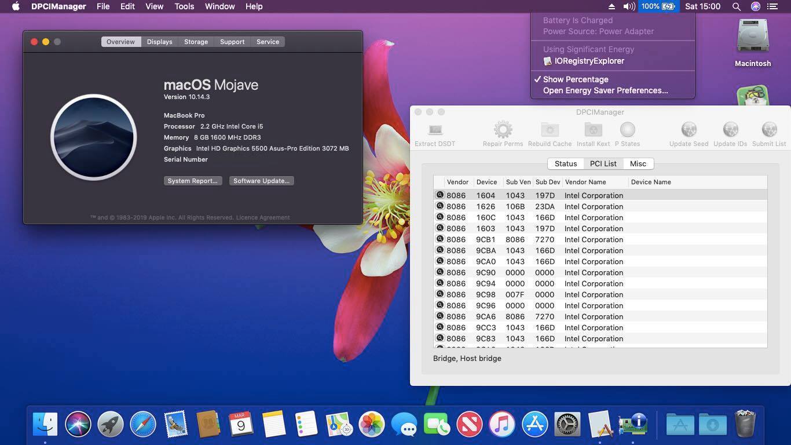The image size is (791, 445).
Task: Launch Siri from the Dock
Action: click(x=78, y=425)
